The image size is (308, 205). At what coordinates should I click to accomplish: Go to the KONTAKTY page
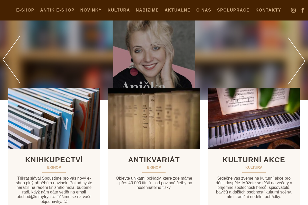tap(268, 10)
